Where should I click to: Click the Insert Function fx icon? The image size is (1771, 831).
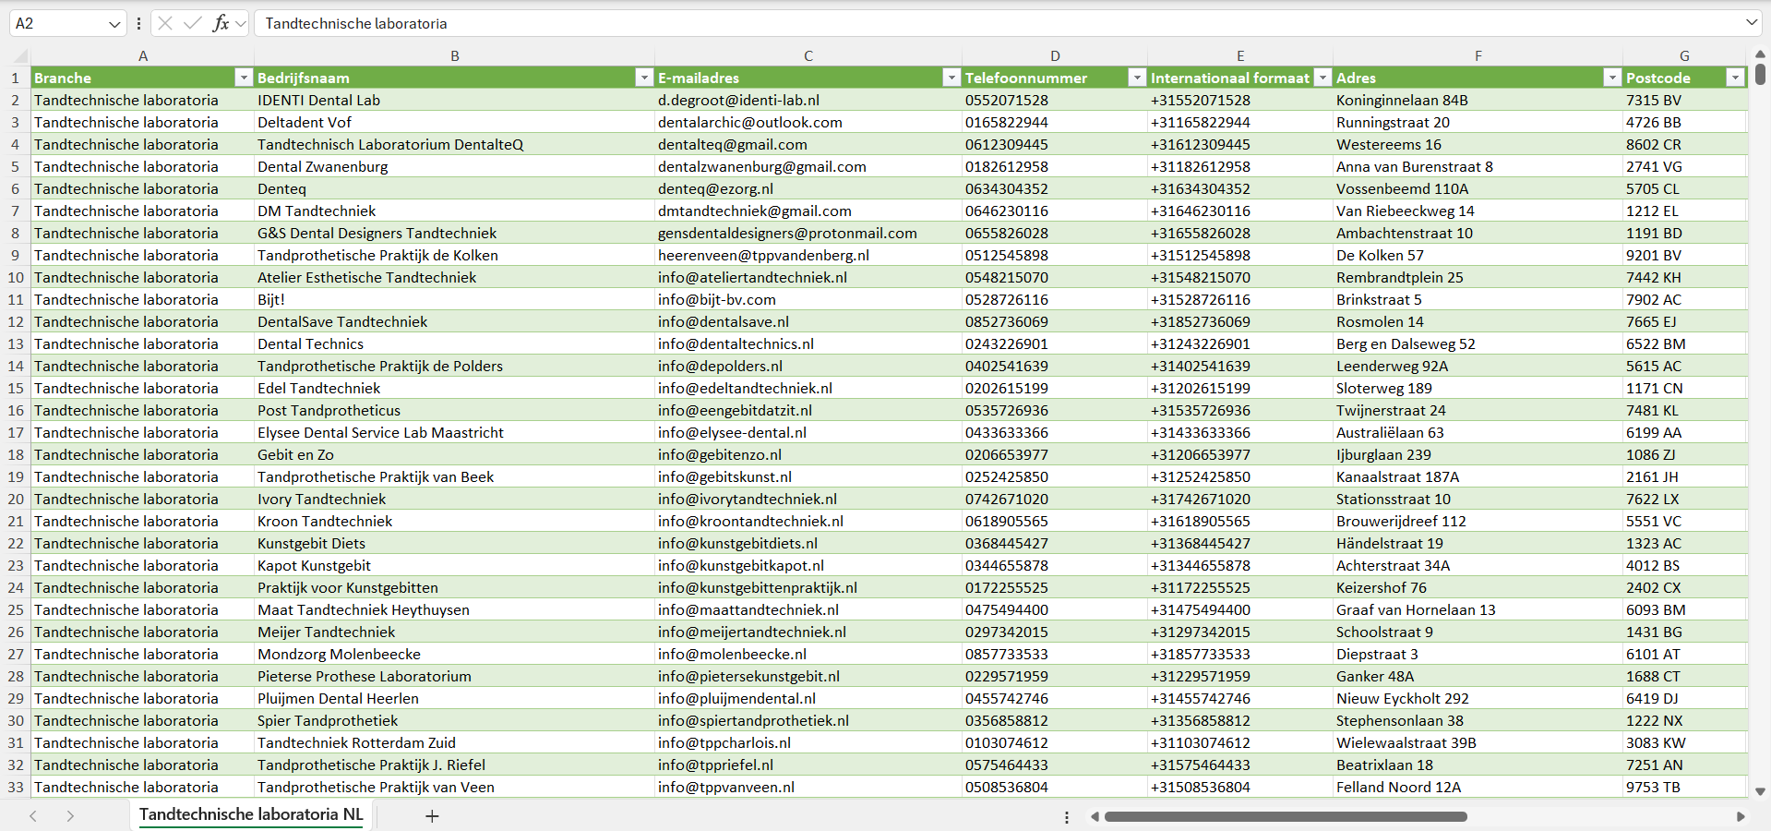221,23
